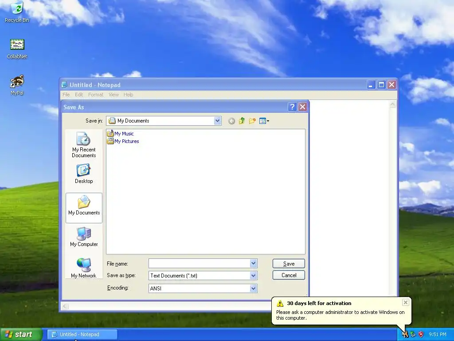Open My Computer in places bar
454x341 pixels.
pyautogui.click(x=84, y=237)
